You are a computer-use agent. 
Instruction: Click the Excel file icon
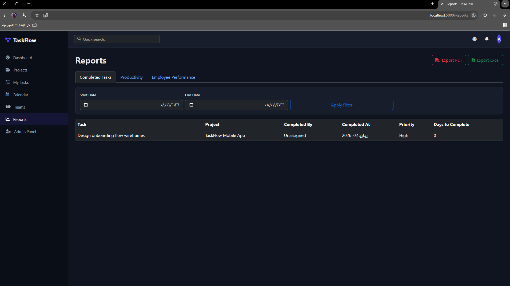(473, 60)
